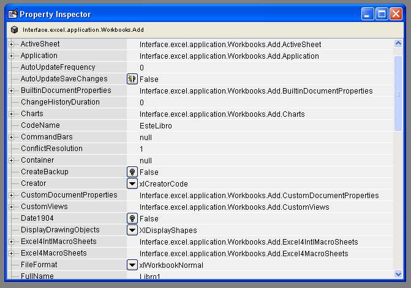Screen dimensions: 411x288
Task: Click the vertical scrollbar thumb
Action: coord(398,94)
